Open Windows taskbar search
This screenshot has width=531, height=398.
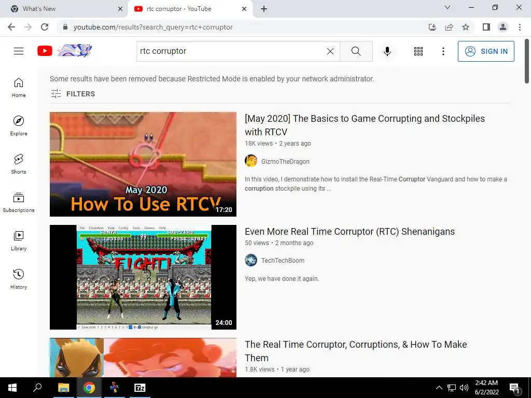pyautogui.click(x=37, y=388)
